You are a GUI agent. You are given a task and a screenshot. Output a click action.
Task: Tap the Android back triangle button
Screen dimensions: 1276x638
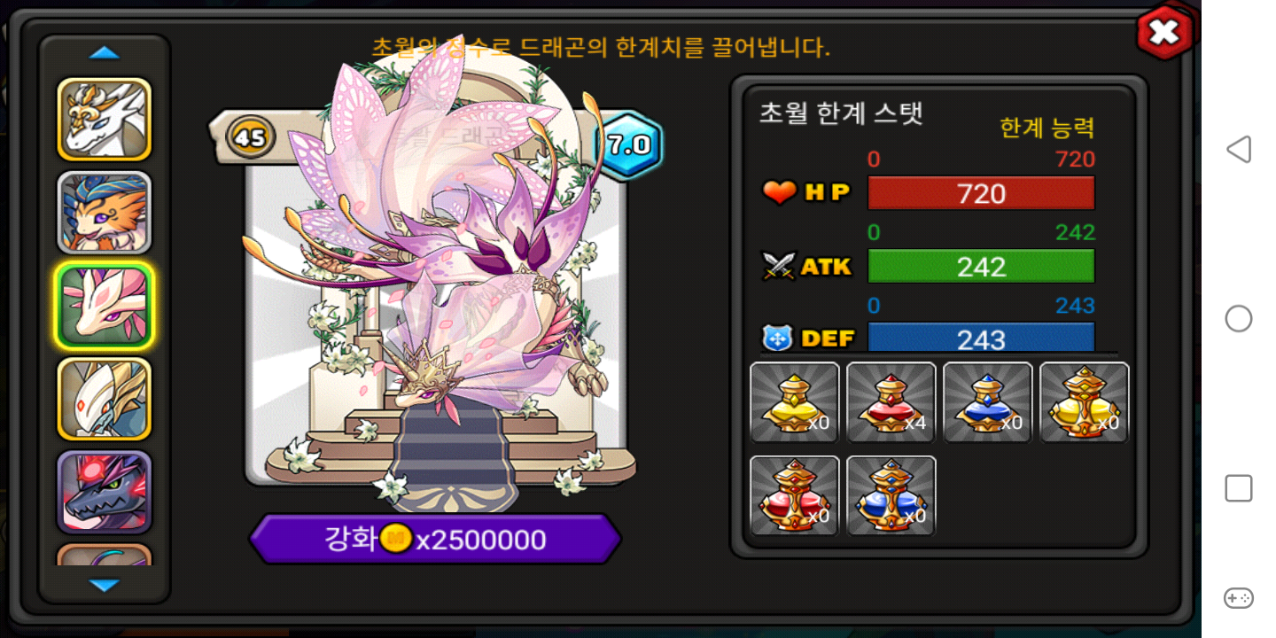(1238, 150)
